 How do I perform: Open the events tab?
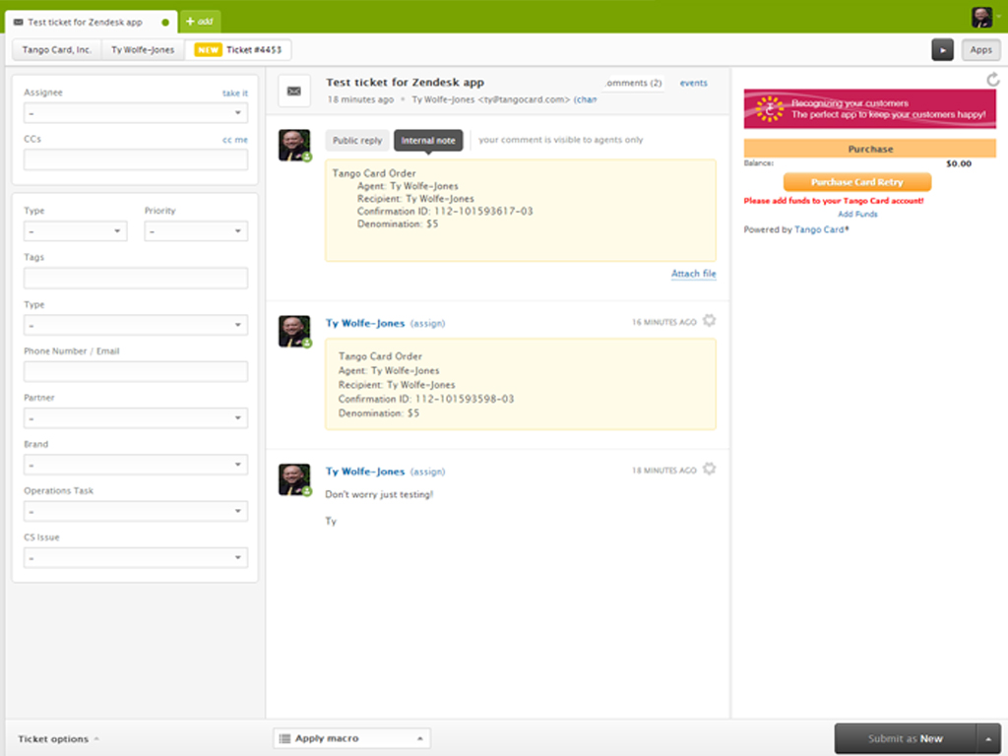[693, 84]
